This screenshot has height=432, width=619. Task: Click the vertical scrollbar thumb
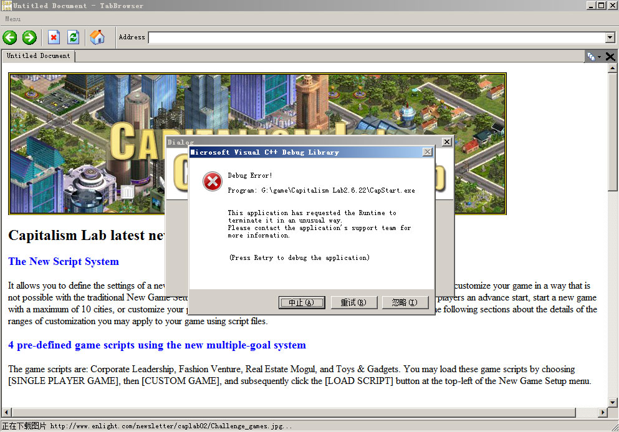point(612,132)
